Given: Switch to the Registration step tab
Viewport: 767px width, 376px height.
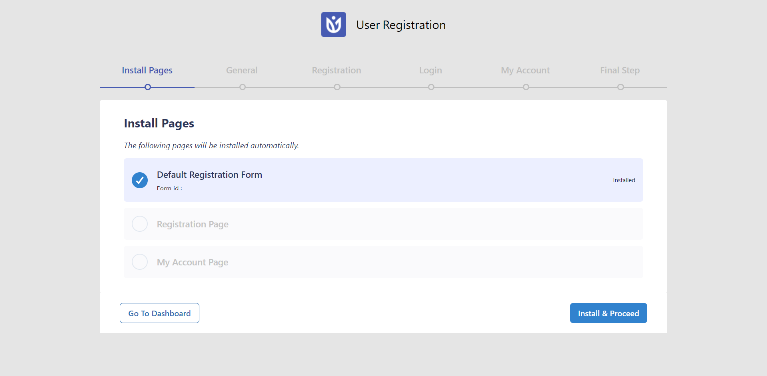Looking at the screenshot, I should 336,70.
